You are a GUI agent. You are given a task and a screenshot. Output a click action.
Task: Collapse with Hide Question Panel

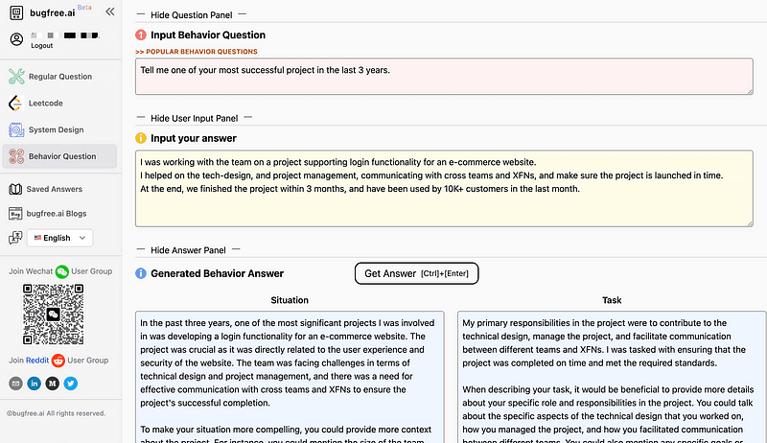pyautogui.click(x=191, y=15)
